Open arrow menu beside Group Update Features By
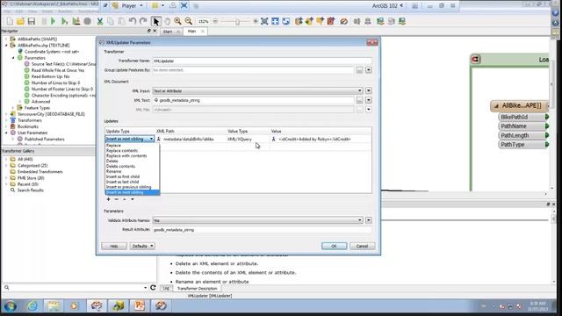 [x=369, y=70]
